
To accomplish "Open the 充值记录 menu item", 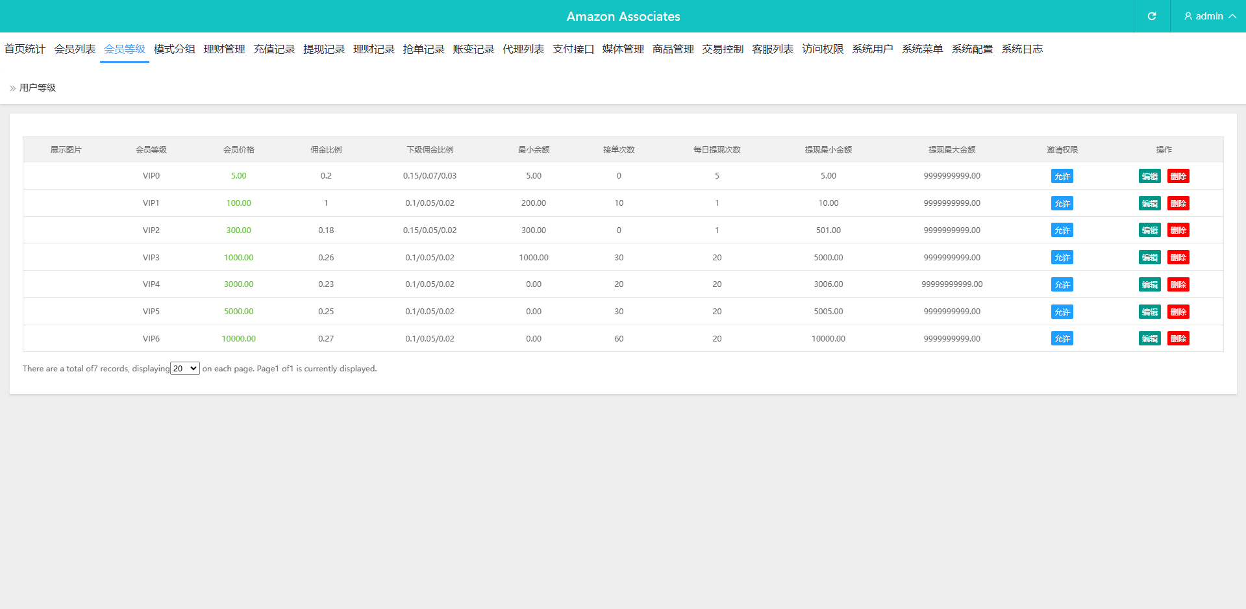I will (x=274, y=49).
